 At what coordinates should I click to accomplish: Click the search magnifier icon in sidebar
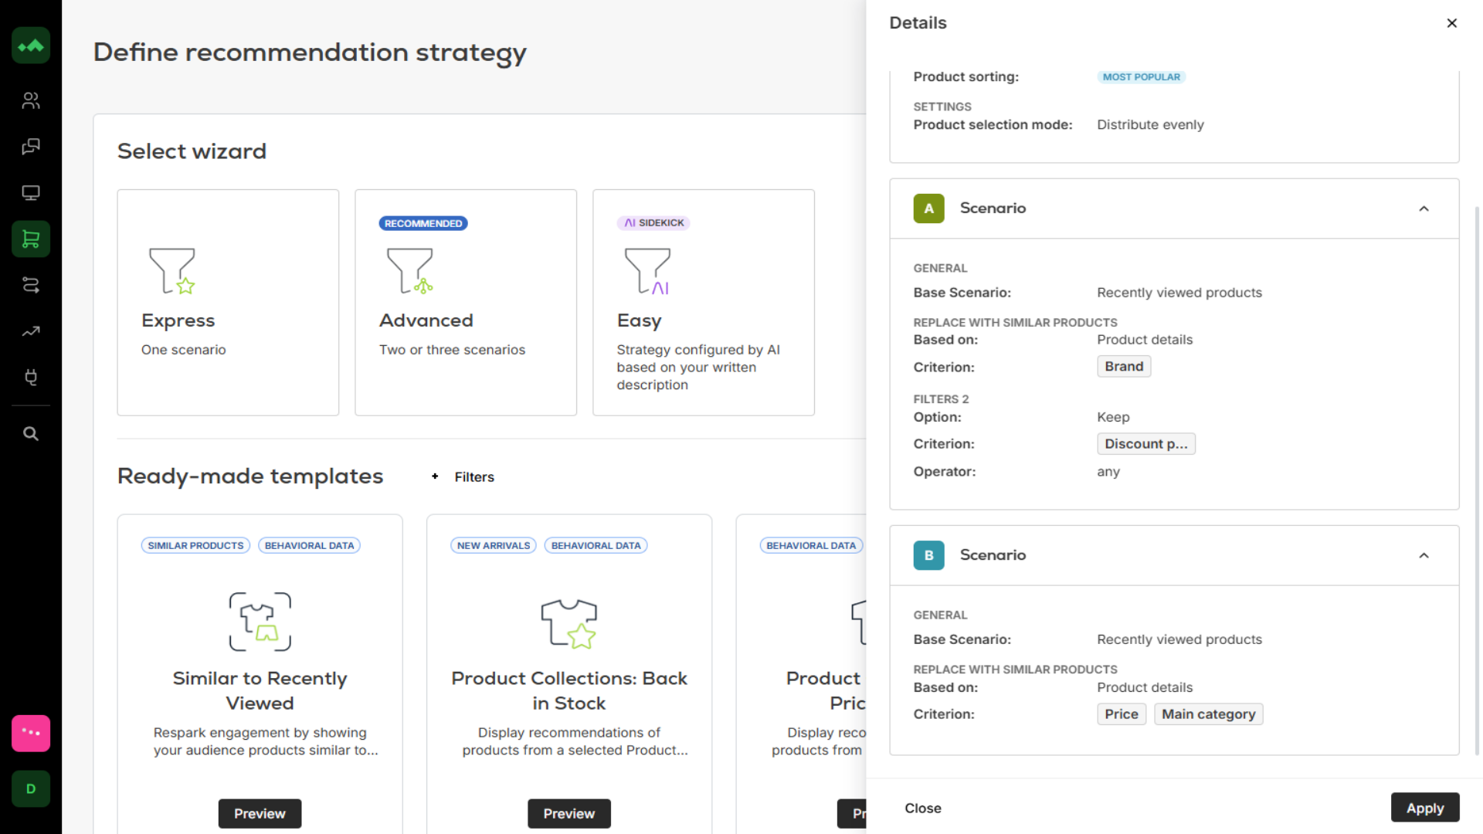[31, 434]
